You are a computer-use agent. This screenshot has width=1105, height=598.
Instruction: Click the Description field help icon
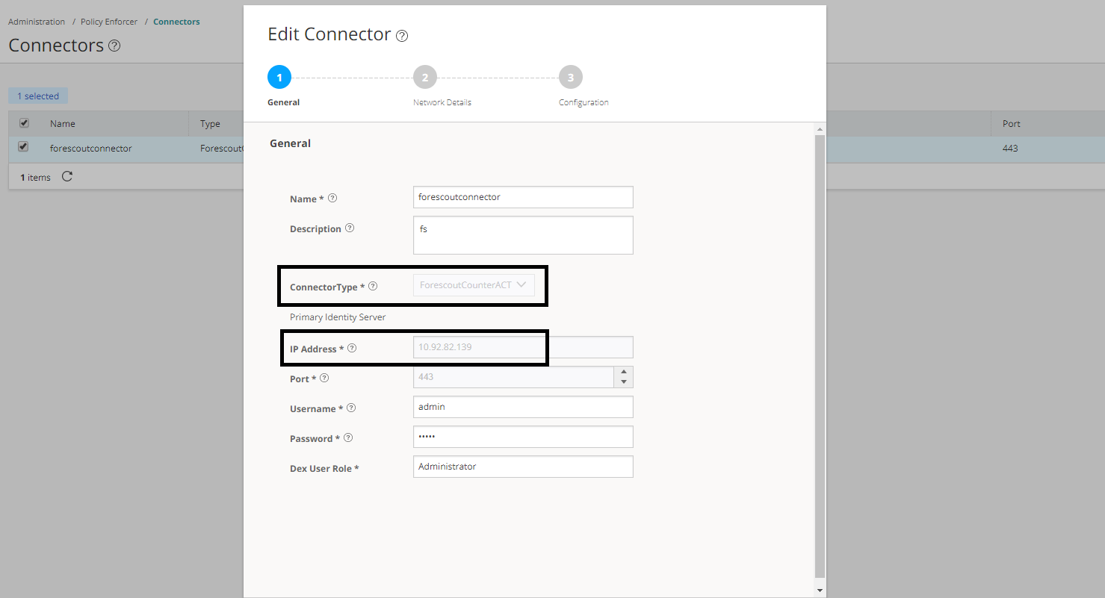point(350,228)
